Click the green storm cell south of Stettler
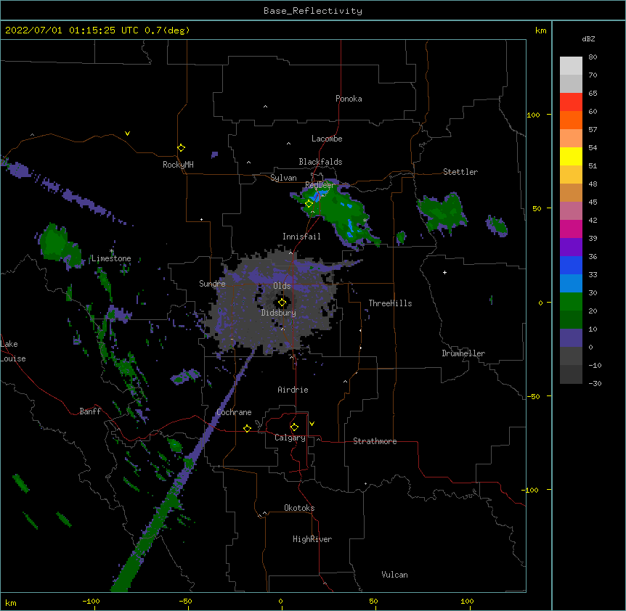 tap(442, 211)
